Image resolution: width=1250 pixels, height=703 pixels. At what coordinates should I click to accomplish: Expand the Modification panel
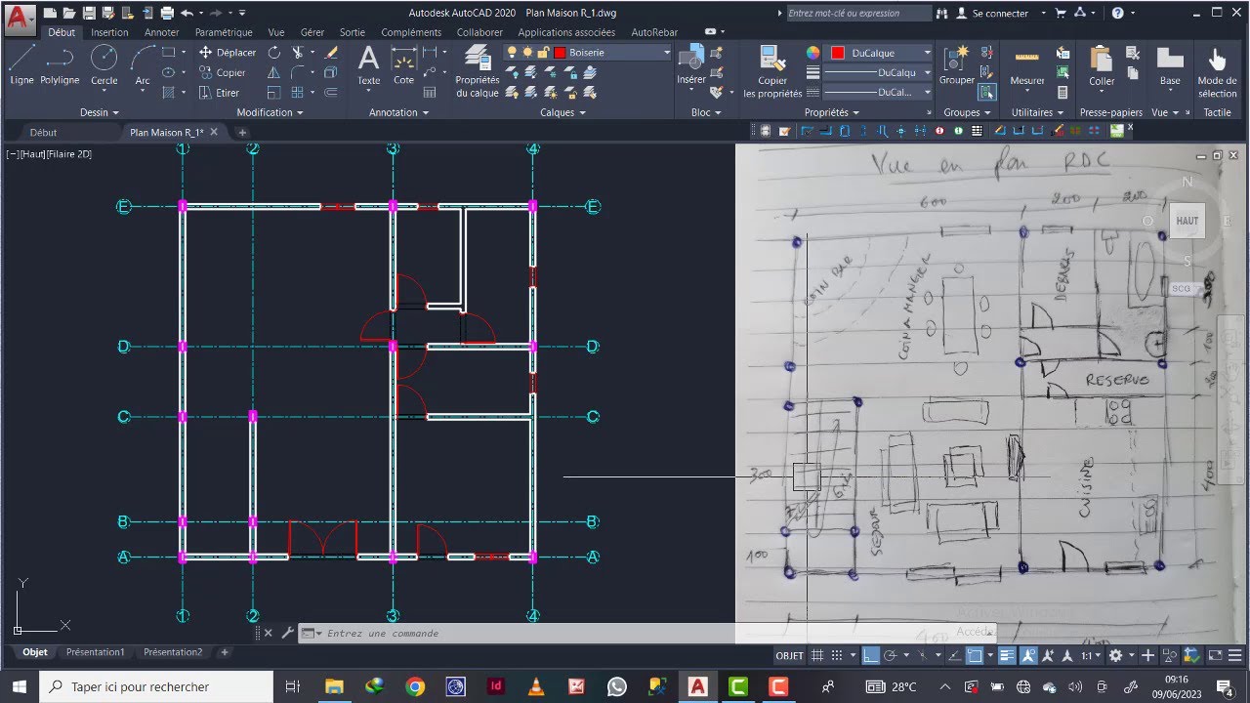click(x=270, y=112)
